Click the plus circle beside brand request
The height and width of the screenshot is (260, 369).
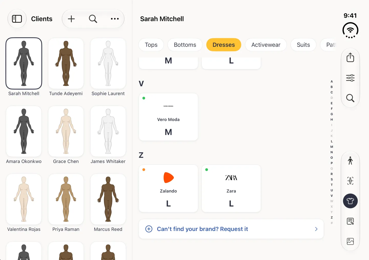[x=149, y=229]
